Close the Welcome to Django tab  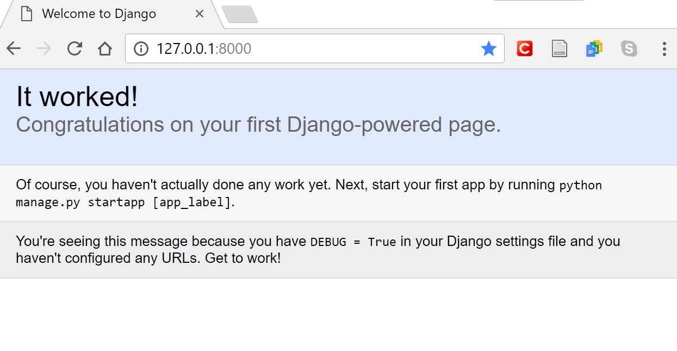[x=200, y=14]
